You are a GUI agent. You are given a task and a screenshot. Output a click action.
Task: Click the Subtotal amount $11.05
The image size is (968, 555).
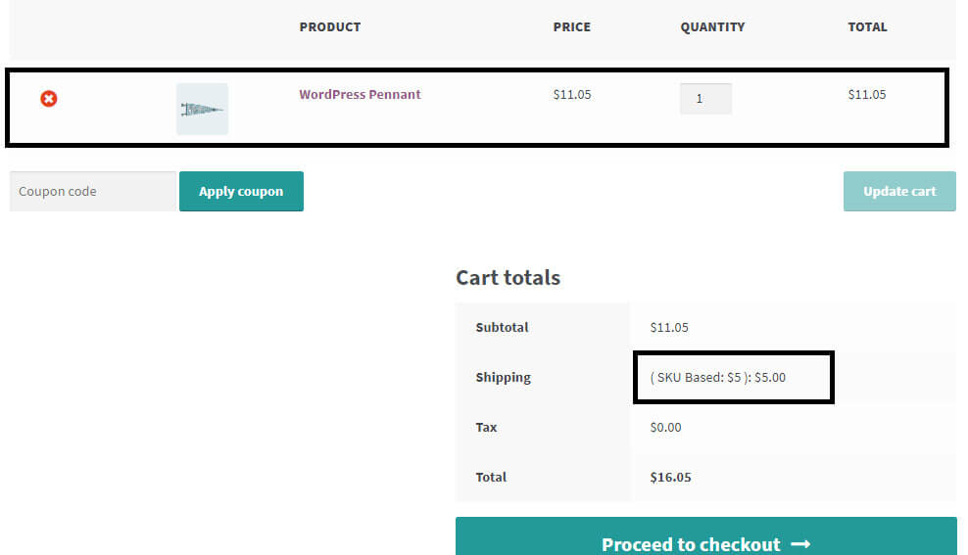click(669, 328)
